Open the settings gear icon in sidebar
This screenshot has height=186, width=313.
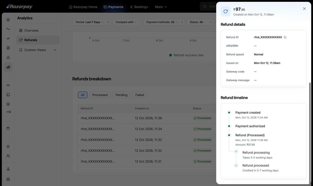[8, 179]
